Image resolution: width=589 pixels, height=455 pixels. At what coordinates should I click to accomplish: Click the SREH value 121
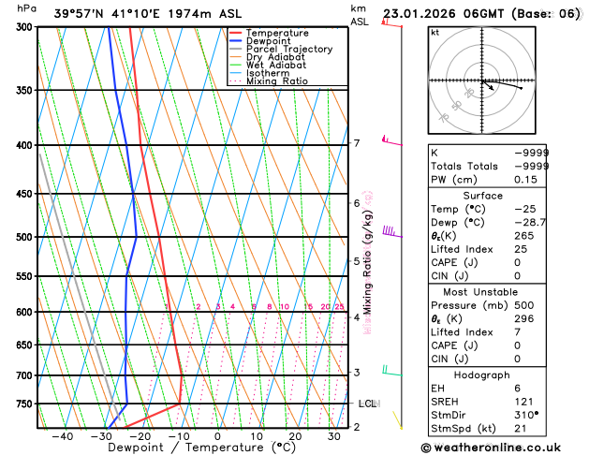pos(524,402)
